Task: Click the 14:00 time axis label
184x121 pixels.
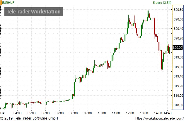Action: 158,113
